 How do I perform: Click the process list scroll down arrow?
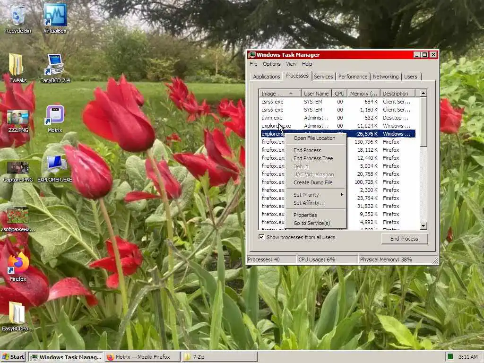click(423, 225)
